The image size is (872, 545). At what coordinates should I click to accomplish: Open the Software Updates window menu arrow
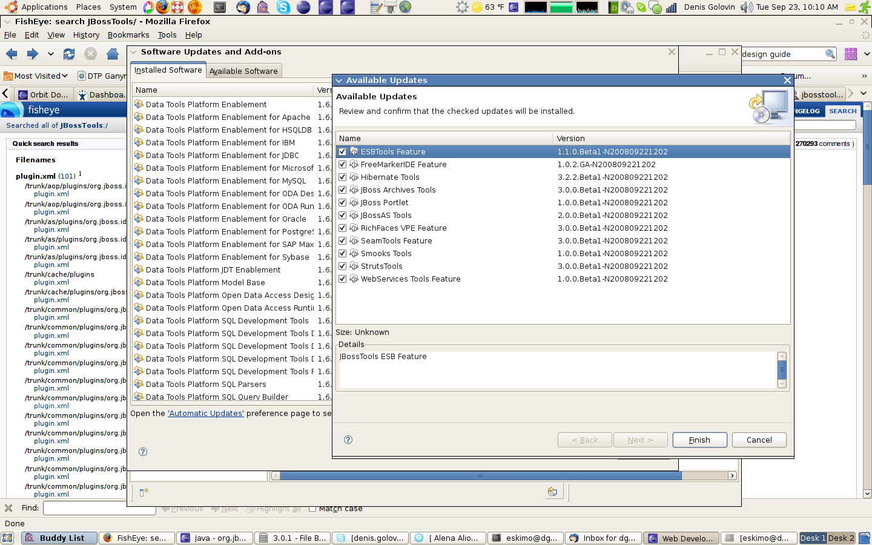pyautogui.click(x=134, y=52)
